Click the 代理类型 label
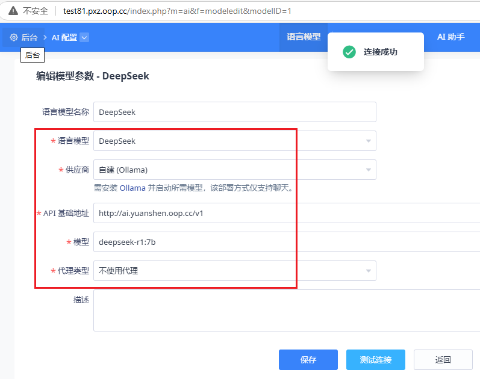 point(73,271)
